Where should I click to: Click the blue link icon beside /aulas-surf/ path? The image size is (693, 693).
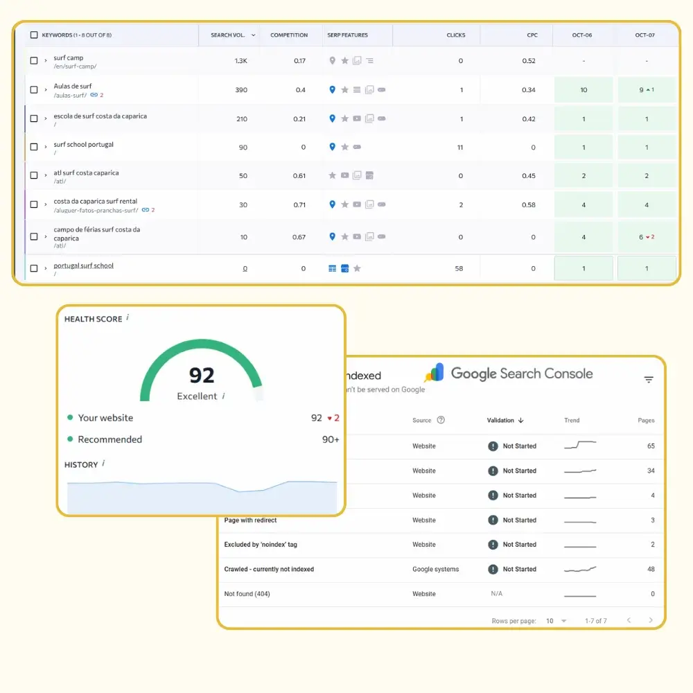pos(94,96)
